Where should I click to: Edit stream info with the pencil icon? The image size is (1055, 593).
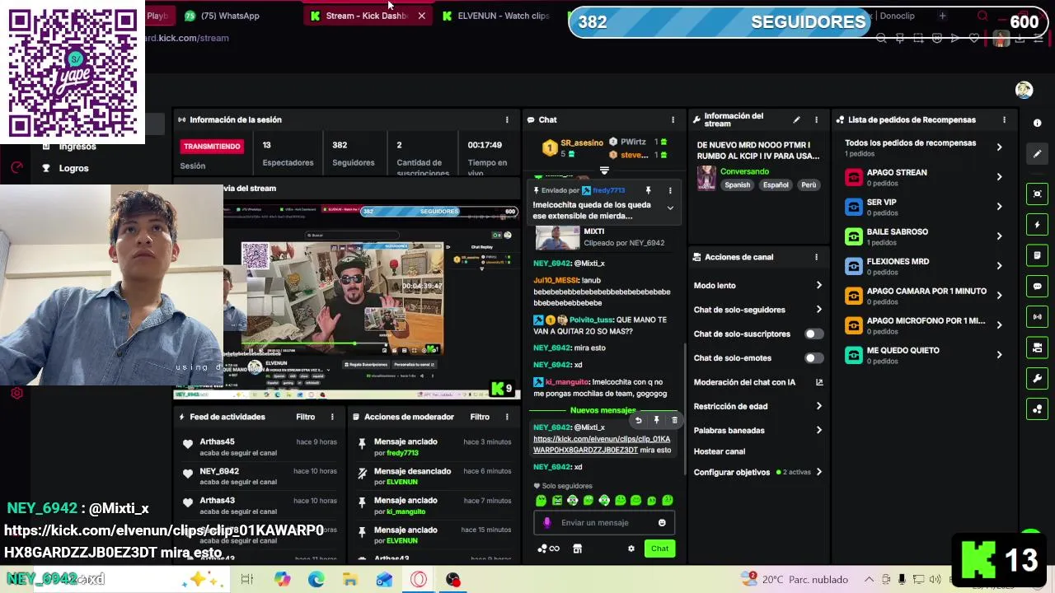pos(796,119)
